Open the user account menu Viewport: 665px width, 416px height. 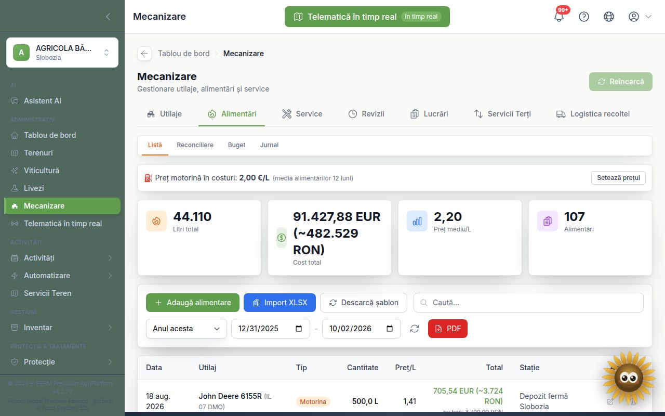(x=640, y=17)
